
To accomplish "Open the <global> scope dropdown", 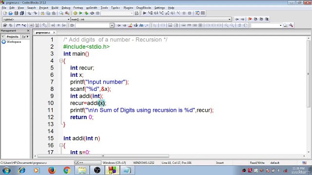I will (x=68, y=19).
